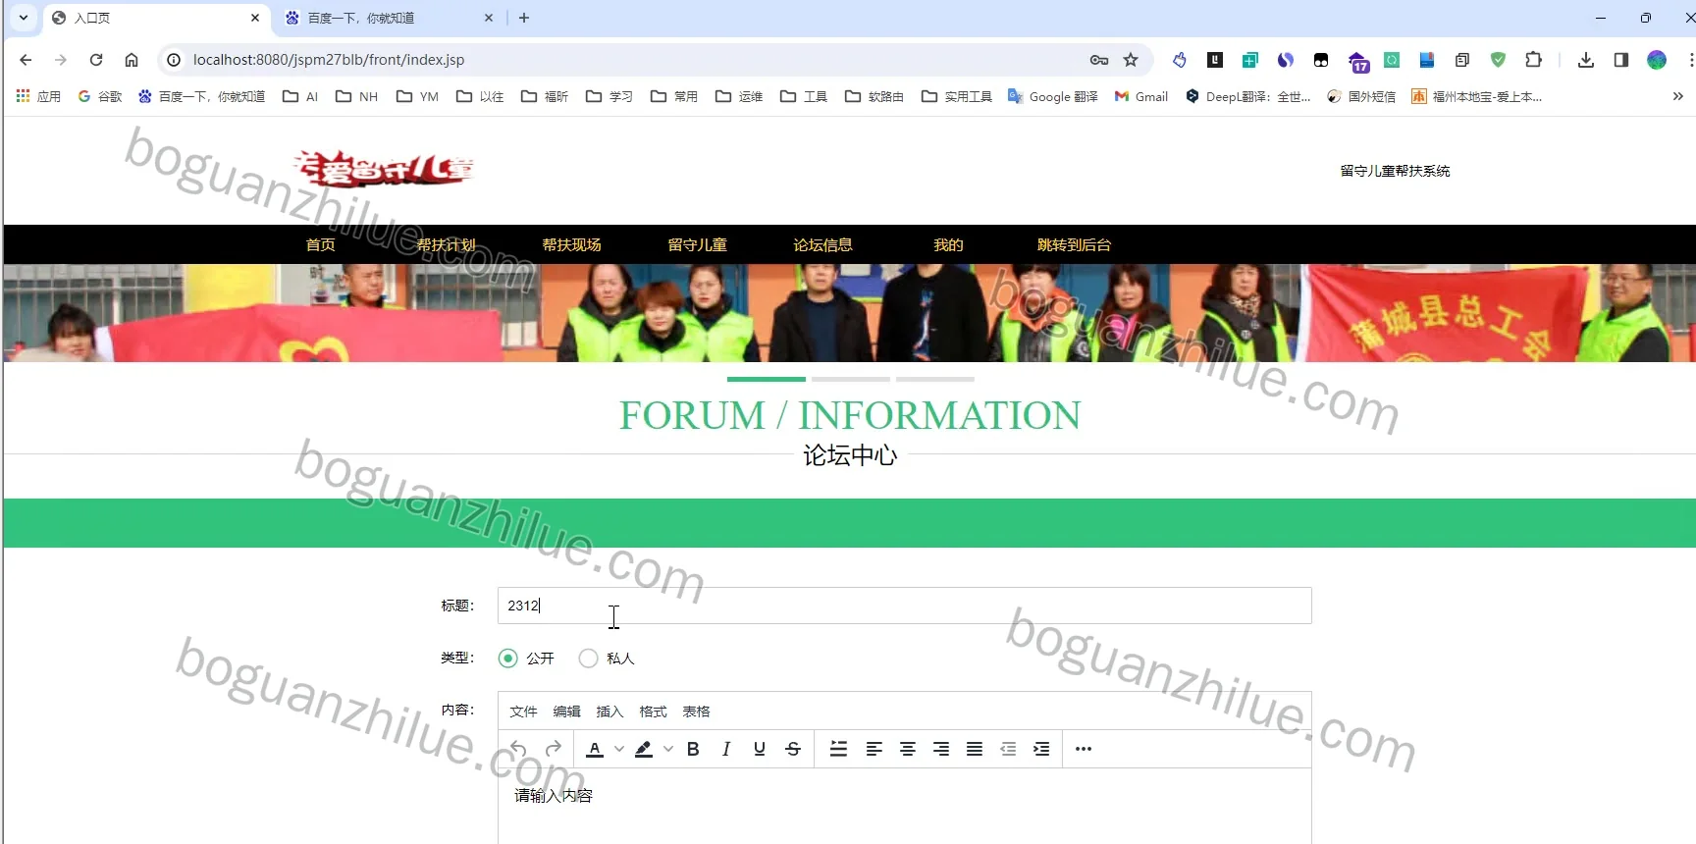Open the 编辑 editor menu

[x=566, y=712]
